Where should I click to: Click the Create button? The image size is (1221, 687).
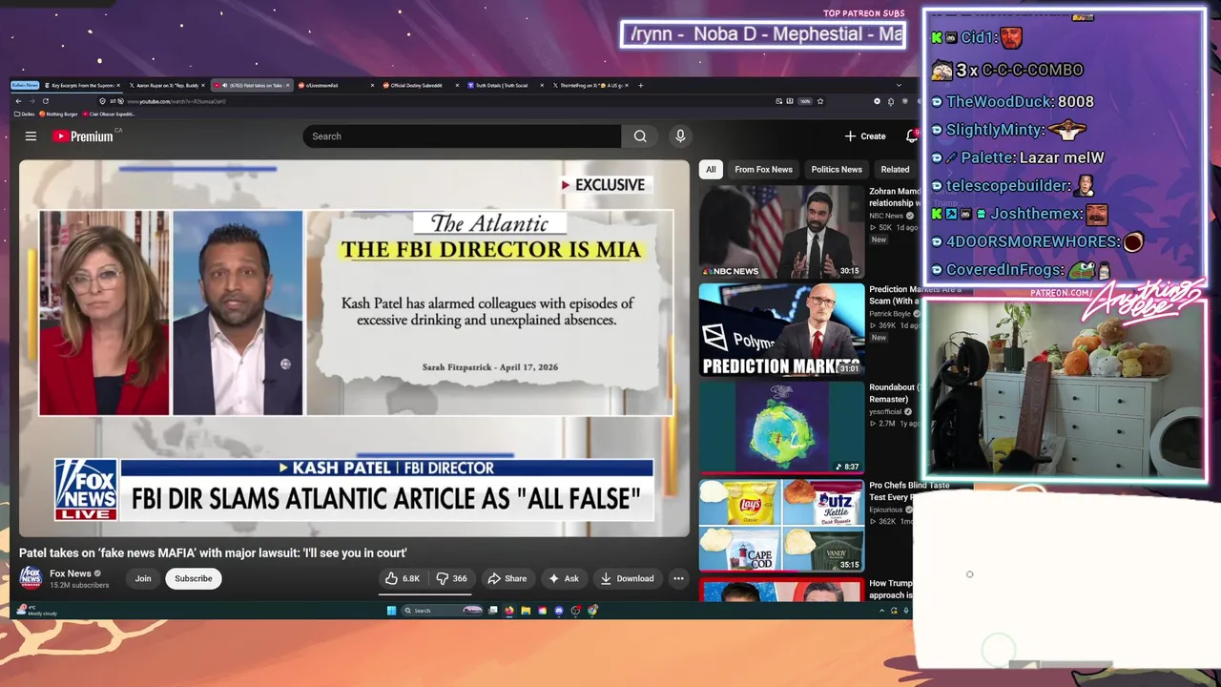(865, 136)
